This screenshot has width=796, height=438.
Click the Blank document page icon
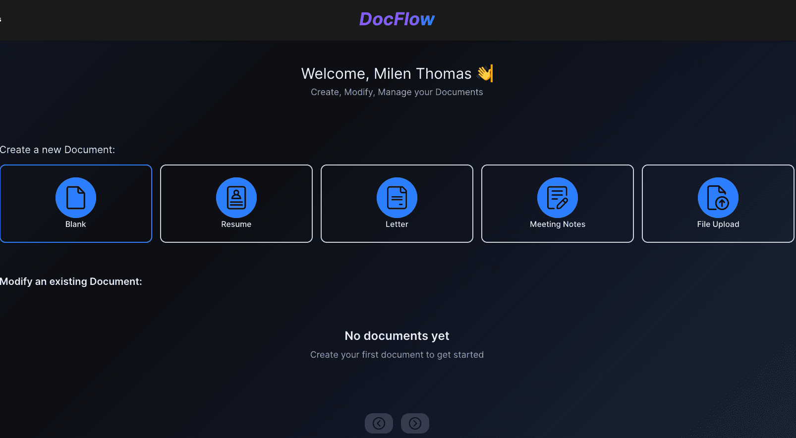pos(76,198)
